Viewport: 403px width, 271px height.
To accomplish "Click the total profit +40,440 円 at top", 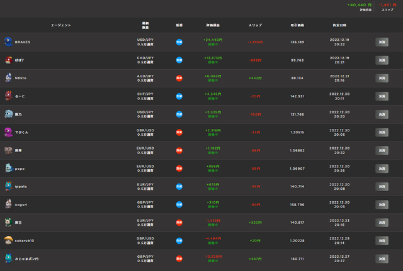I will click(360, 5).
